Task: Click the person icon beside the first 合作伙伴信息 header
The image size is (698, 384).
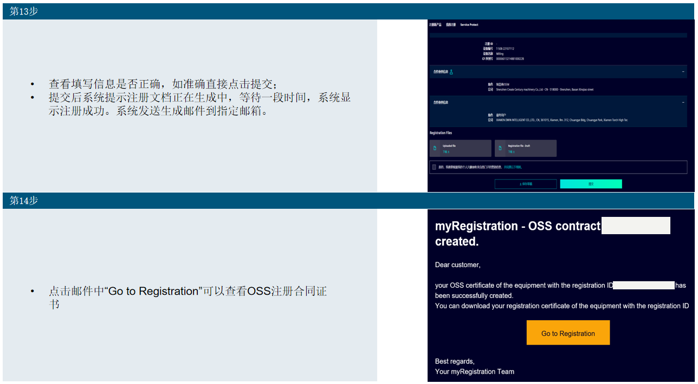Action: pyautogui.click(x=451, y=71)
